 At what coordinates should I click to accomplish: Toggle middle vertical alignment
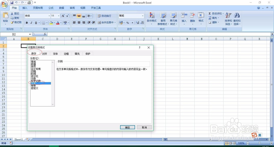[x=79, y=16]
